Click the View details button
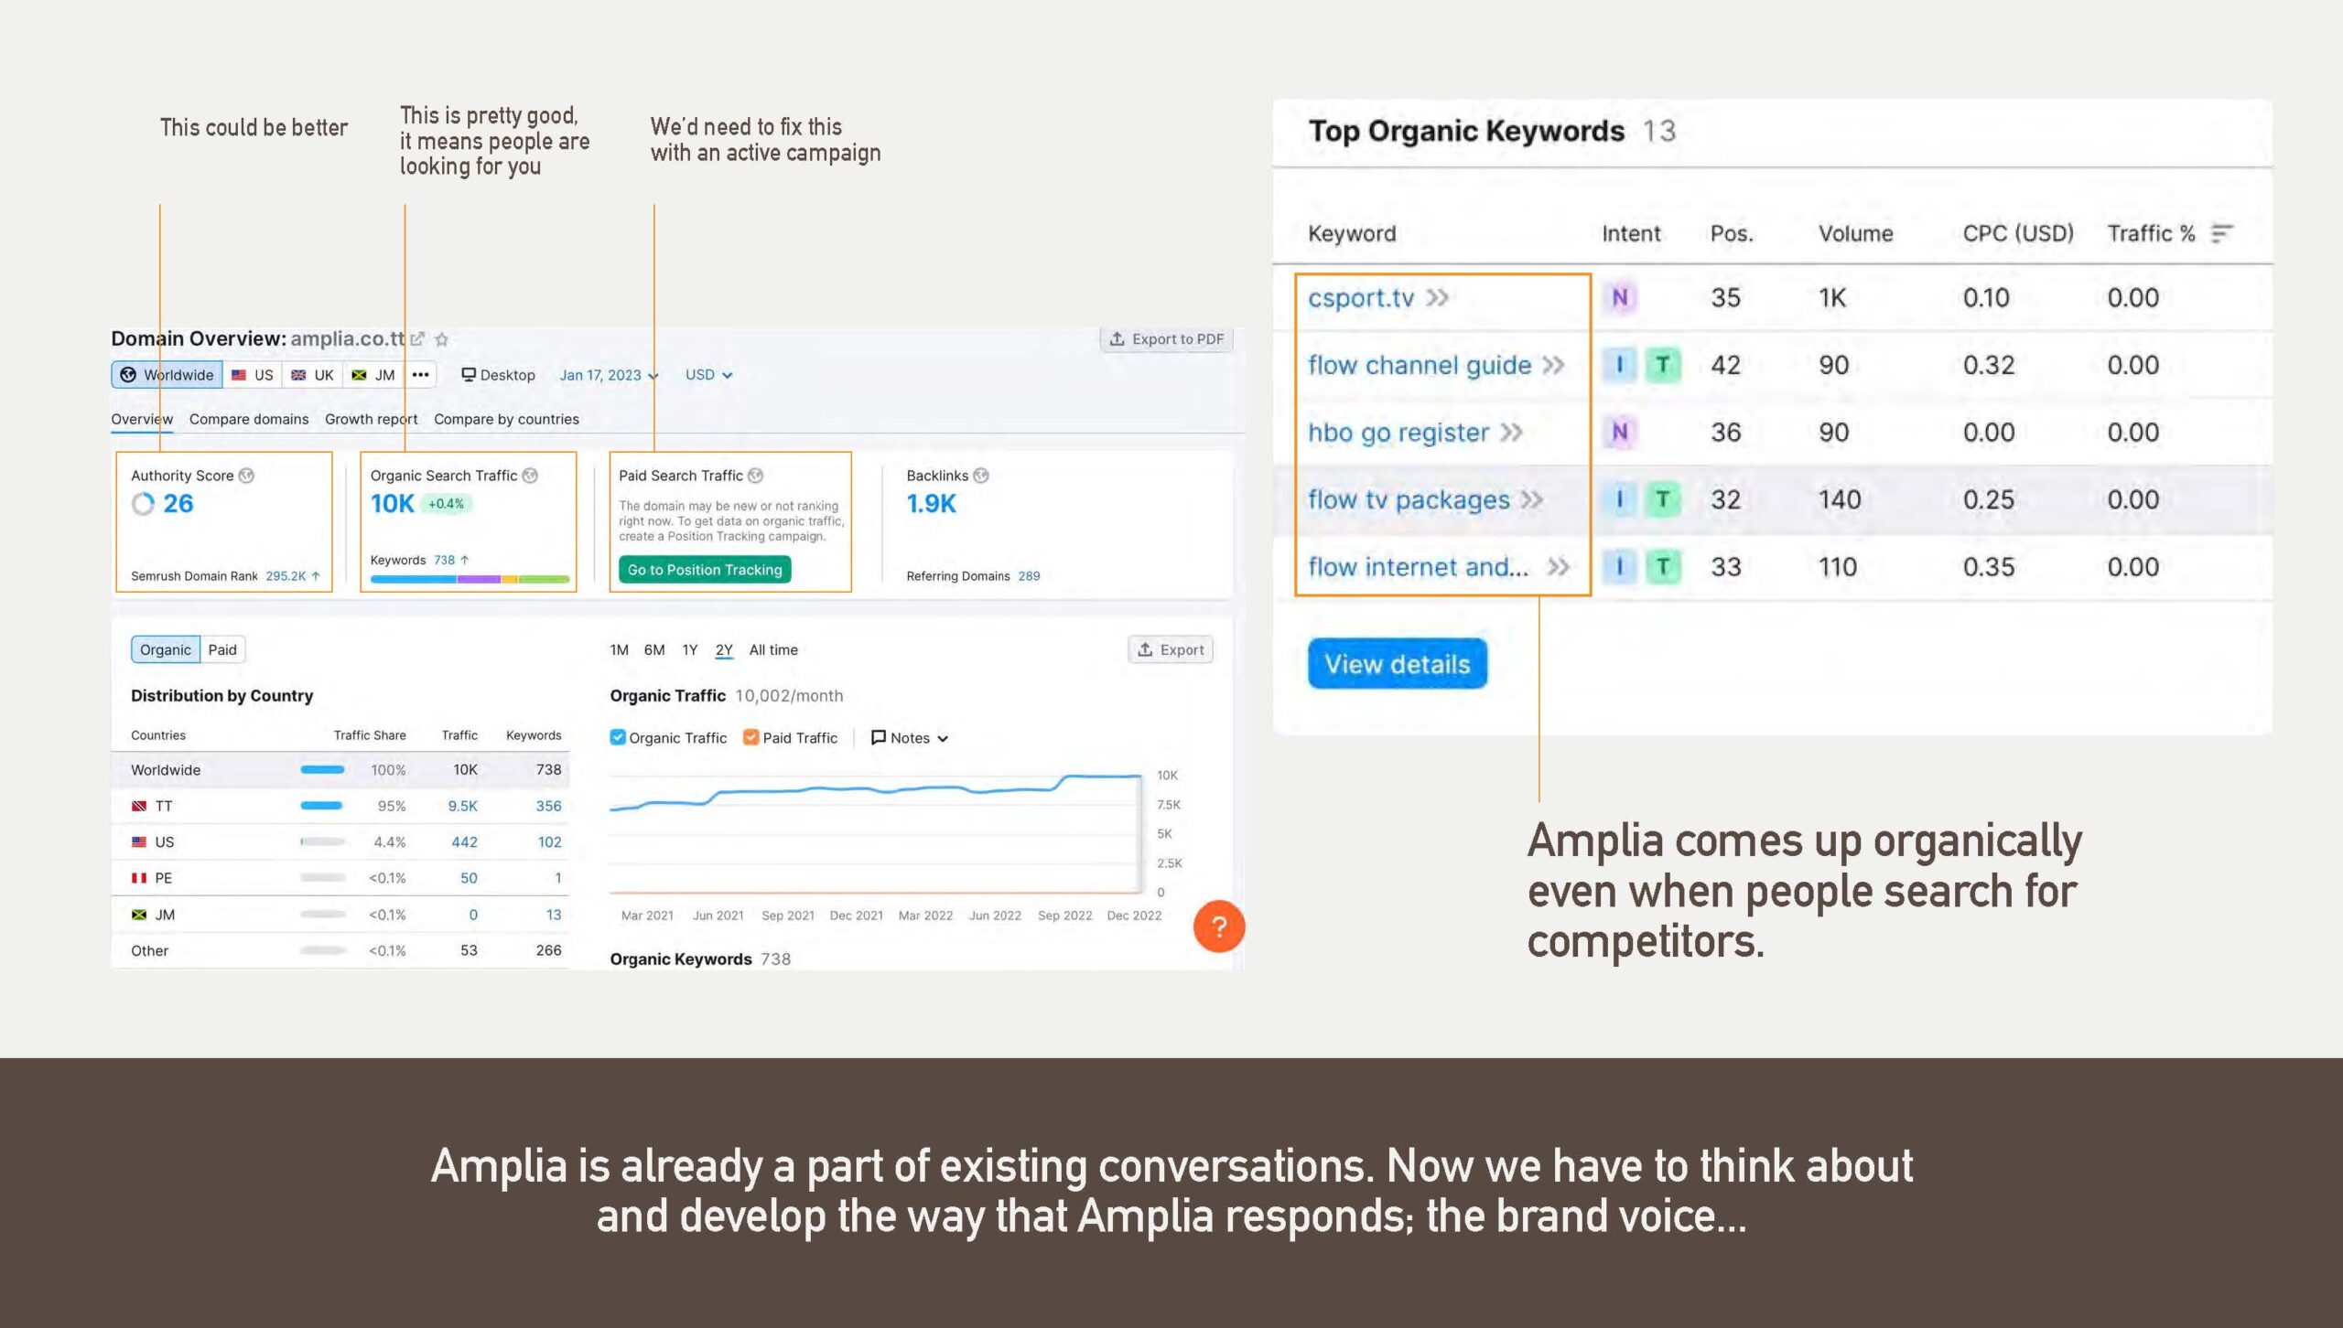 pos(1397,664)
